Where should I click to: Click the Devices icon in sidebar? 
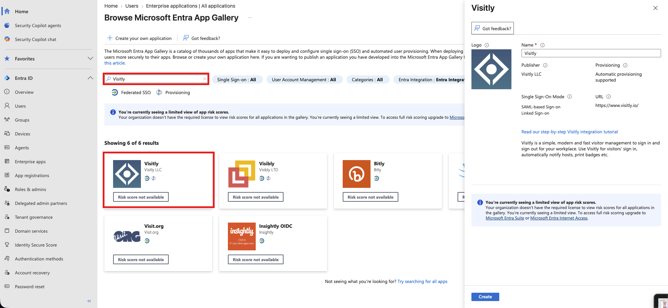pyautogui.click(x=7, y=134)
